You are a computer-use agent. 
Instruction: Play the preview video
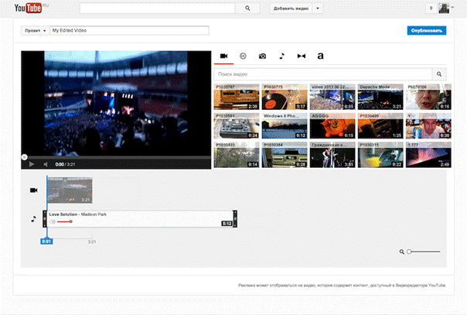(32, 164)
